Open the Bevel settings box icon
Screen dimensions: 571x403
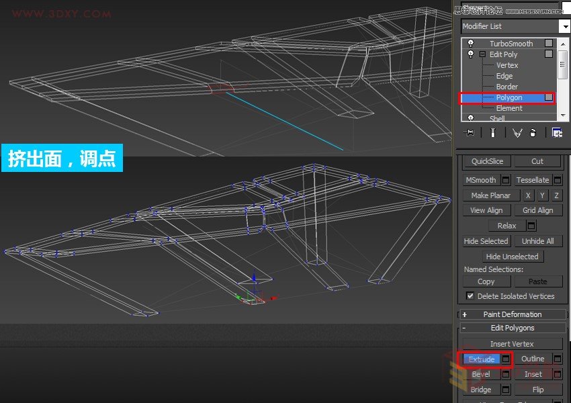504,374
